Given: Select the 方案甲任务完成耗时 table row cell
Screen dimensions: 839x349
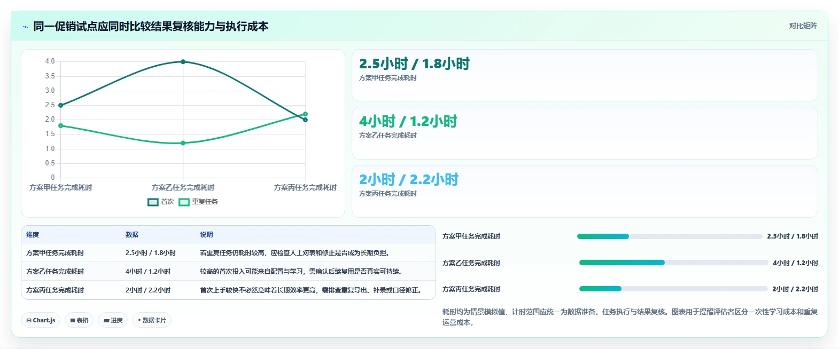Looking at the screenshot, I should coord(55,253).
